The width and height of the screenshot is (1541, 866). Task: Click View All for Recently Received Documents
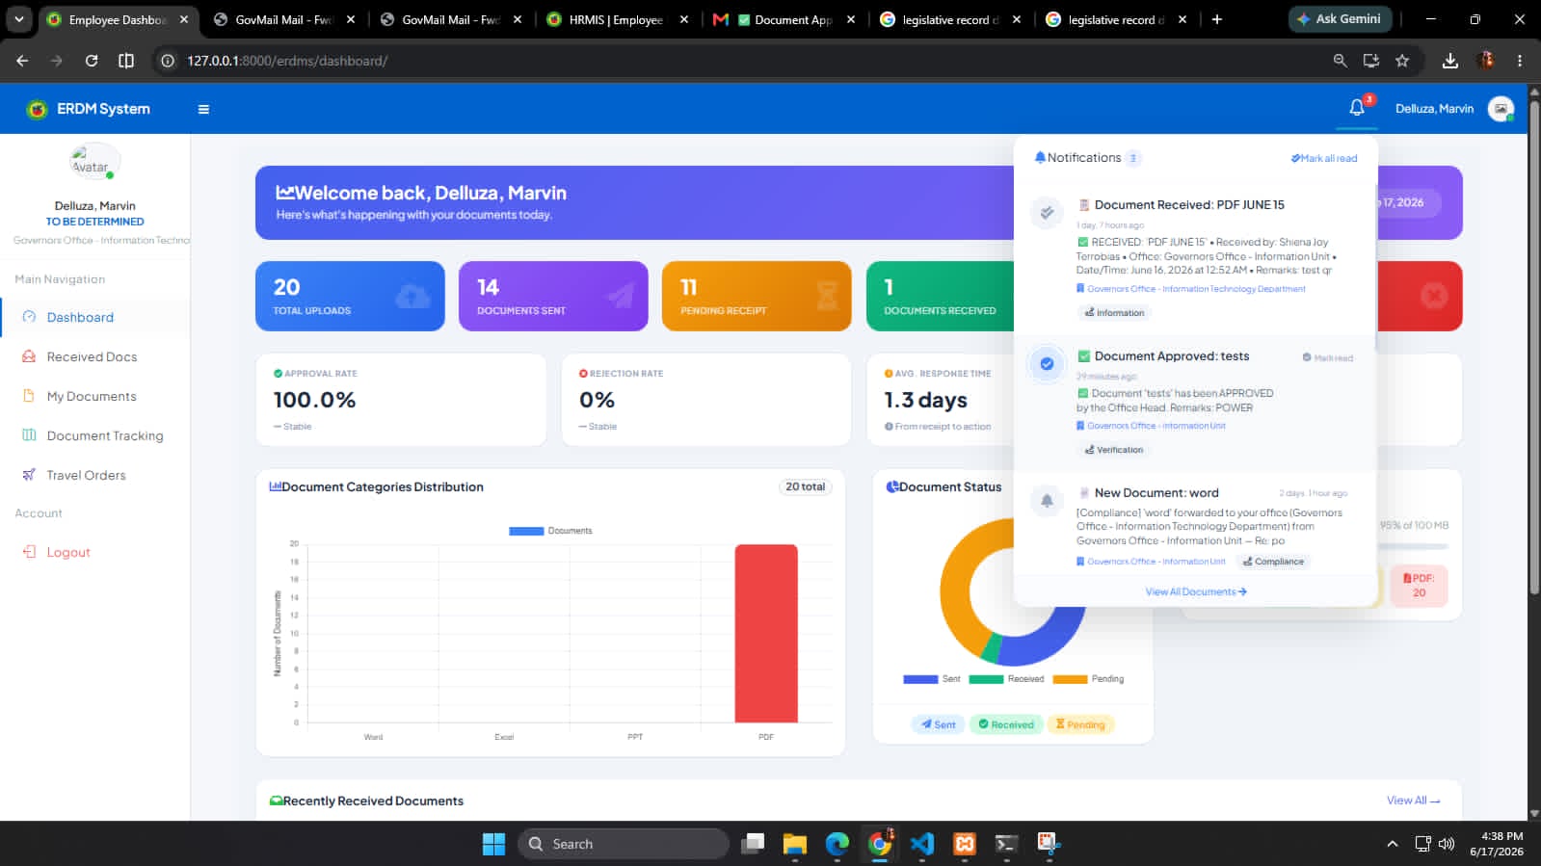[1413, 800]
